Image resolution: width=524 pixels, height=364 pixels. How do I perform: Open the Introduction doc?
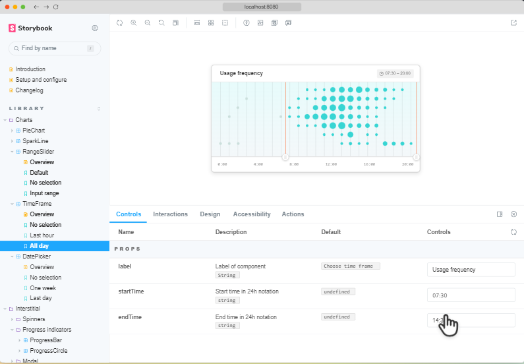30,69
